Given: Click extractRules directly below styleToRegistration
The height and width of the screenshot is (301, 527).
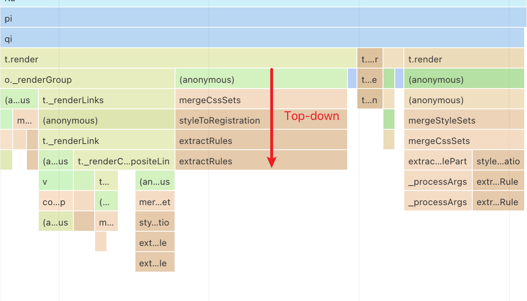Looking at the screenshot, I should click(261, 139).
